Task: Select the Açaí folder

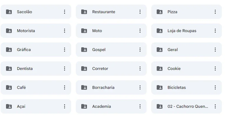Action: tap(36, 106)
